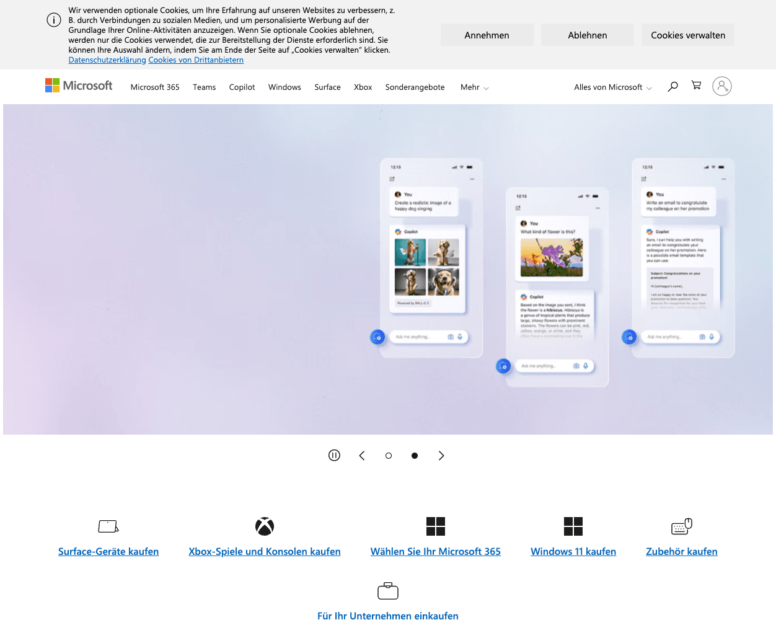Open the Microsoft 365 nav item
This screenshot has width=776, height=620.
pyautogui.click(x=155, y=87)
